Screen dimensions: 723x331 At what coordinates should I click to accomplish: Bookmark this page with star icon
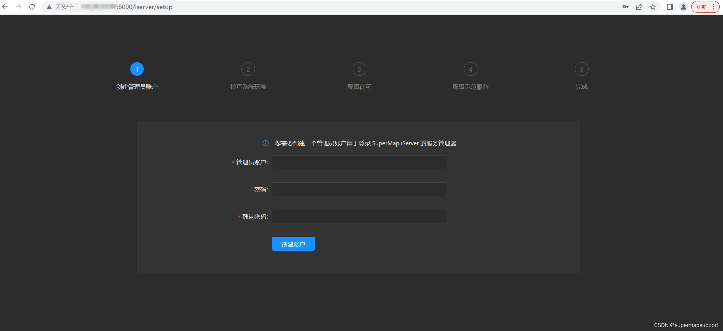pyautogui.click(x=653, y=7)
